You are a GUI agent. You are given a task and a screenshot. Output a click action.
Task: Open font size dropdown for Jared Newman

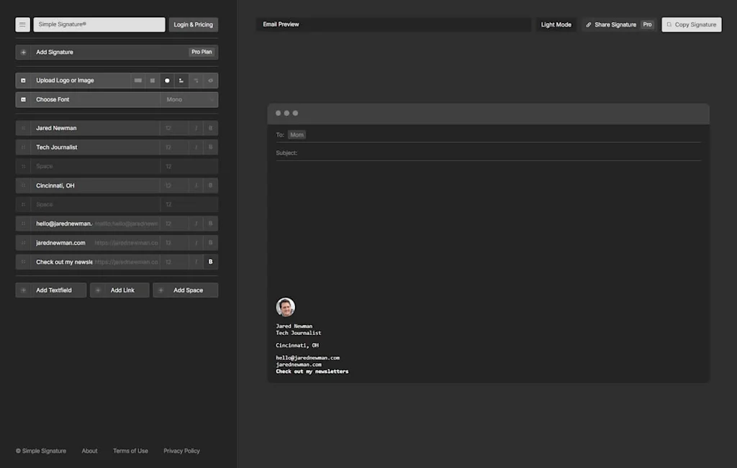173,128
